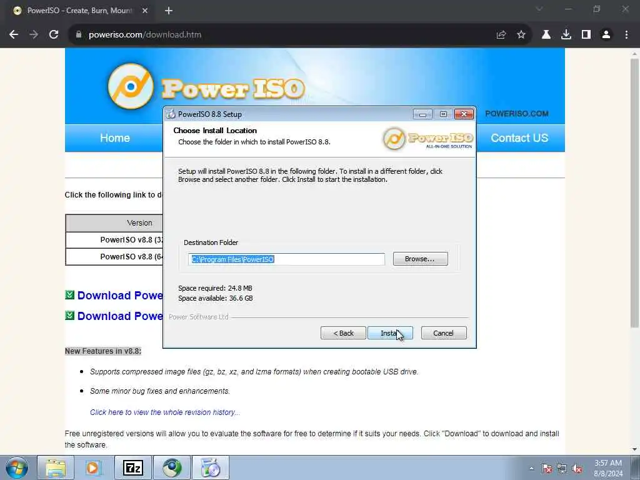Click scrollbar down arrow on page

[x=634, y=449]
